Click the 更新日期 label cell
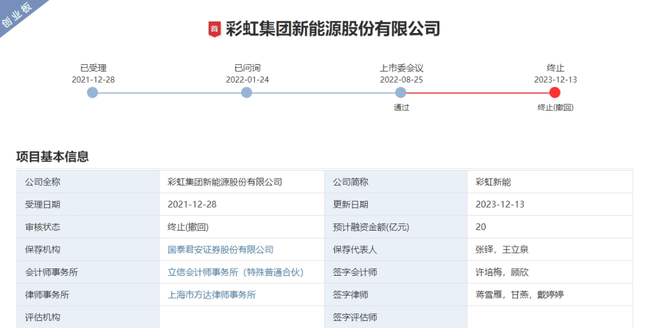 [x=396, y=204]
